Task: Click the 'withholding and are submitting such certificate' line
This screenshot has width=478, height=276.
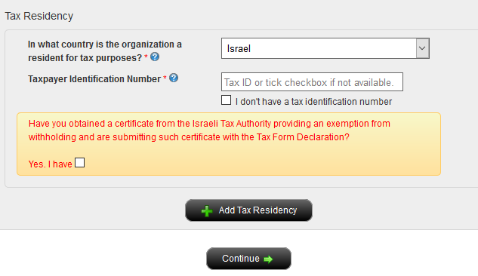Action: point(189,137)
